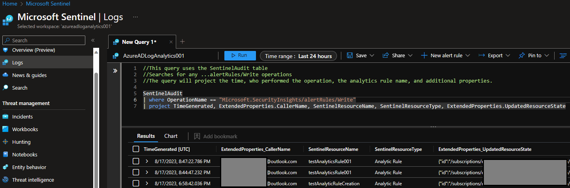Viewport: 570px width, 188px height.
Task: Click New alert rule
Action: click(x=442, y=56)
